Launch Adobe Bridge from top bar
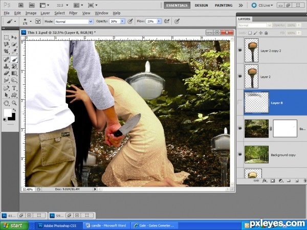Screen dimensions: 307x230 (21, 5)
